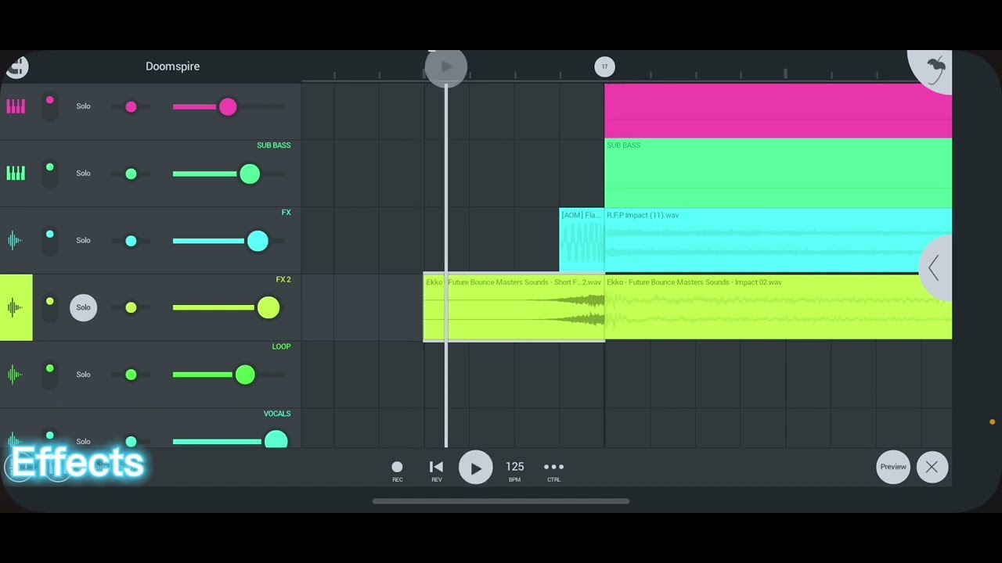Click the SUB BASS track label
This screenshot has height=563, width=1002.
pyautogui.click(x=273, y=145)
